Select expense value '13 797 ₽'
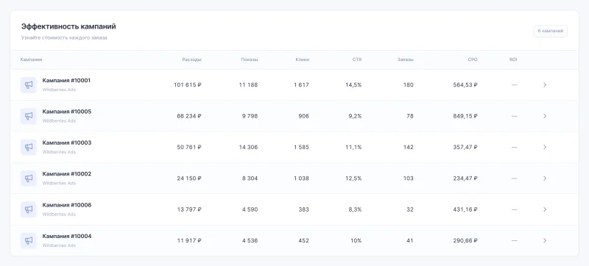 pos(189,209)
